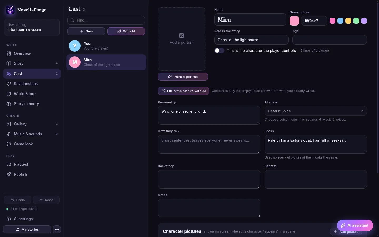Click the NovellaForge logo icon
Viewport: 379px width, 237px height.
click(10, 10)
